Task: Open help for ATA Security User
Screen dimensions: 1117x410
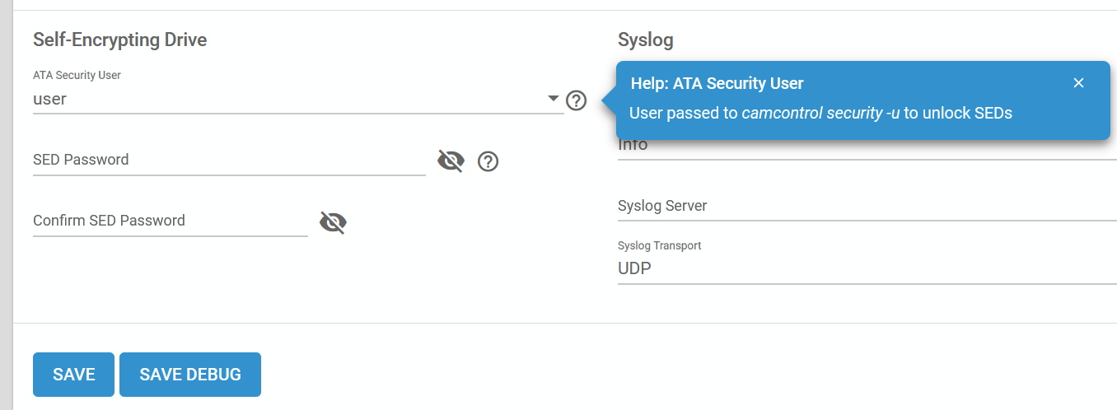Action: click(577, 100)
